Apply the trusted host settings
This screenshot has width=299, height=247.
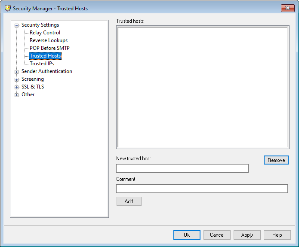coord(247,235)
